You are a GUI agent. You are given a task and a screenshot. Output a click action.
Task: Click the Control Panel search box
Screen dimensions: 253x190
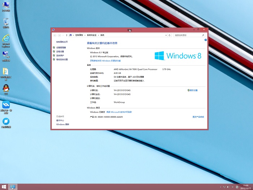188,35
